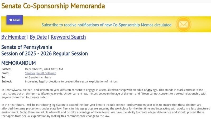This screenshot has height=119, width=211.
Task: Subscribe to Co-Sponsorship Memo notifications text link
Action: tap(106, 25)
